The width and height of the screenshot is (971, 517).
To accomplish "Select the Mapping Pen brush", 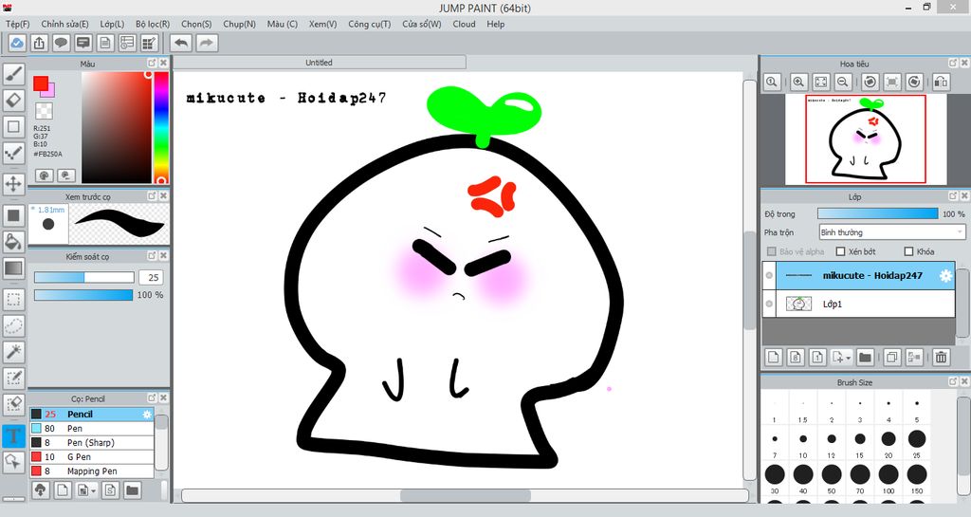I will point(92,471).
